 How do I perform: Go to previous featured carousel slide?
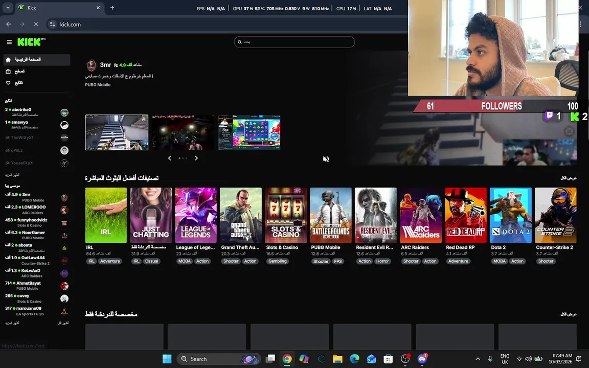(x=169, y=158)
